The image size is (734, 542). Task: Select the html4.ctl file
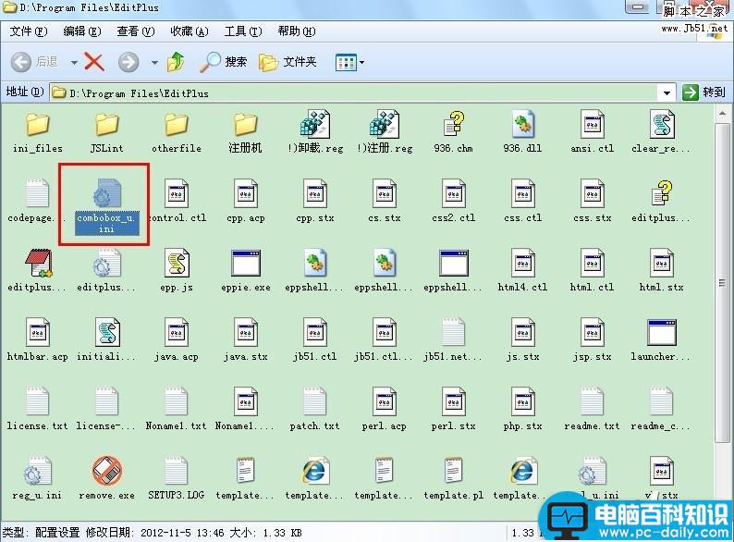pos(522,271)
